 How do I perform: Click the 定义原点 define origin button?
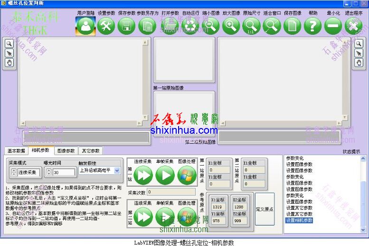pyautogui.click(x=265, y=208)
